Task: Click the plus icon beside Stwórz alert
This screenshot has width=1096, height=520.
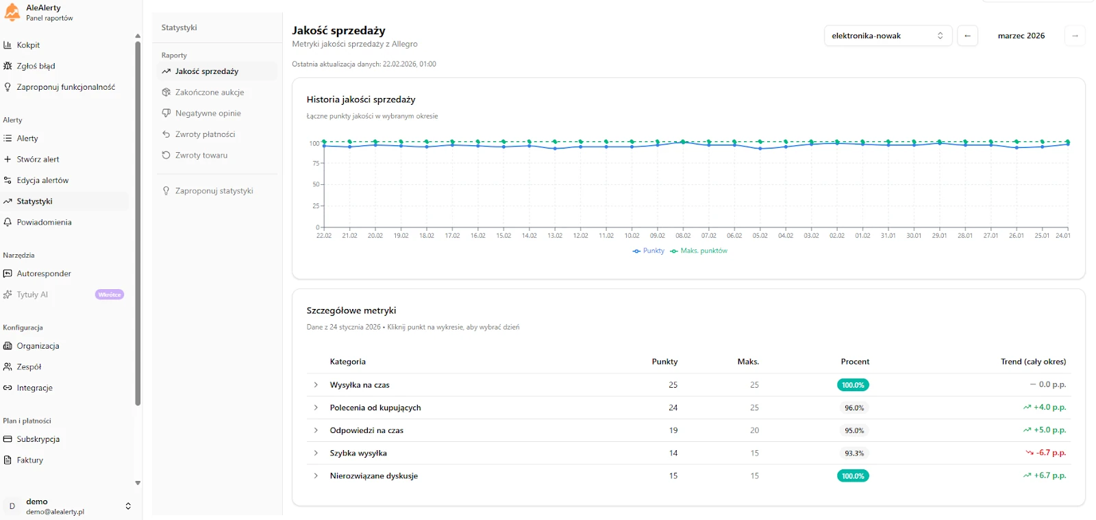Action: [x=8, y=159]
